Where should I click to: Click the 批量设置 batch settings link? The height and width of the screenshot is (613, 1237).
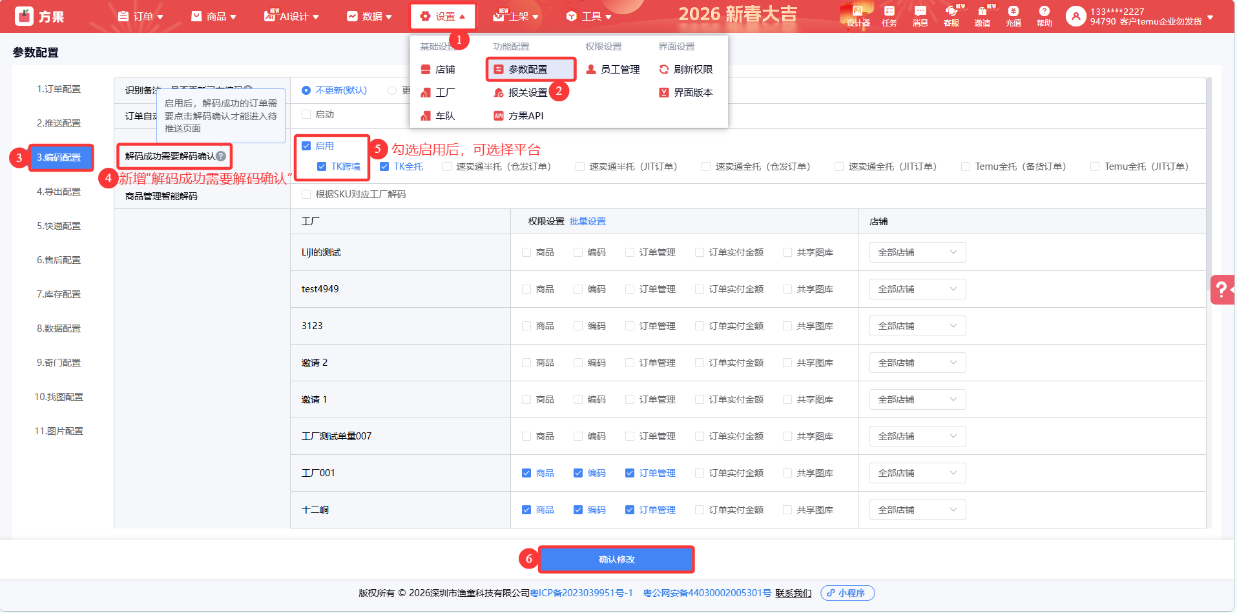coord(588,221)
